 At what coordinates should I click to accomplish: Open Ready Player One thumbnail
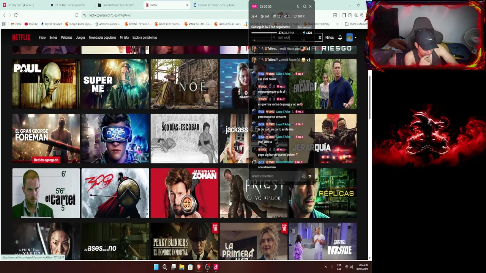115,138
